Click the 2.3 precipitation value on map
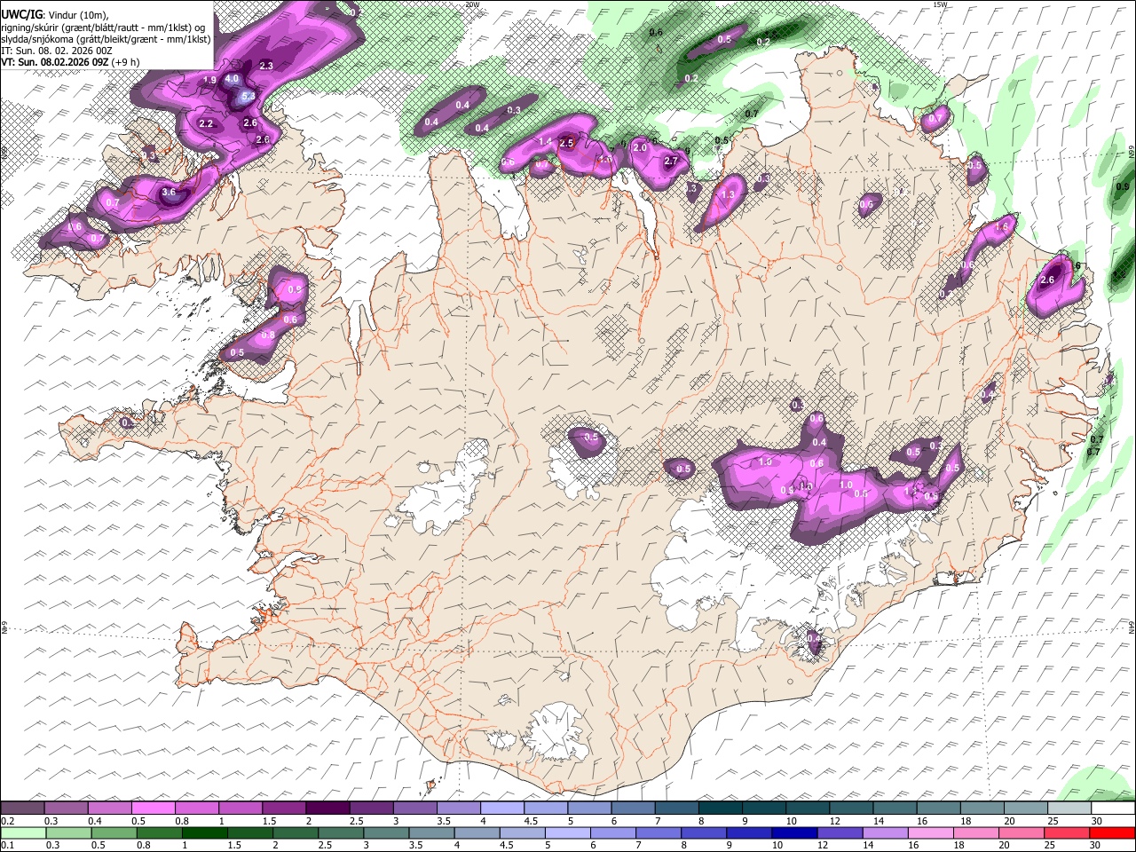Screen dimensions: 1136x852 tap(266, 66)
